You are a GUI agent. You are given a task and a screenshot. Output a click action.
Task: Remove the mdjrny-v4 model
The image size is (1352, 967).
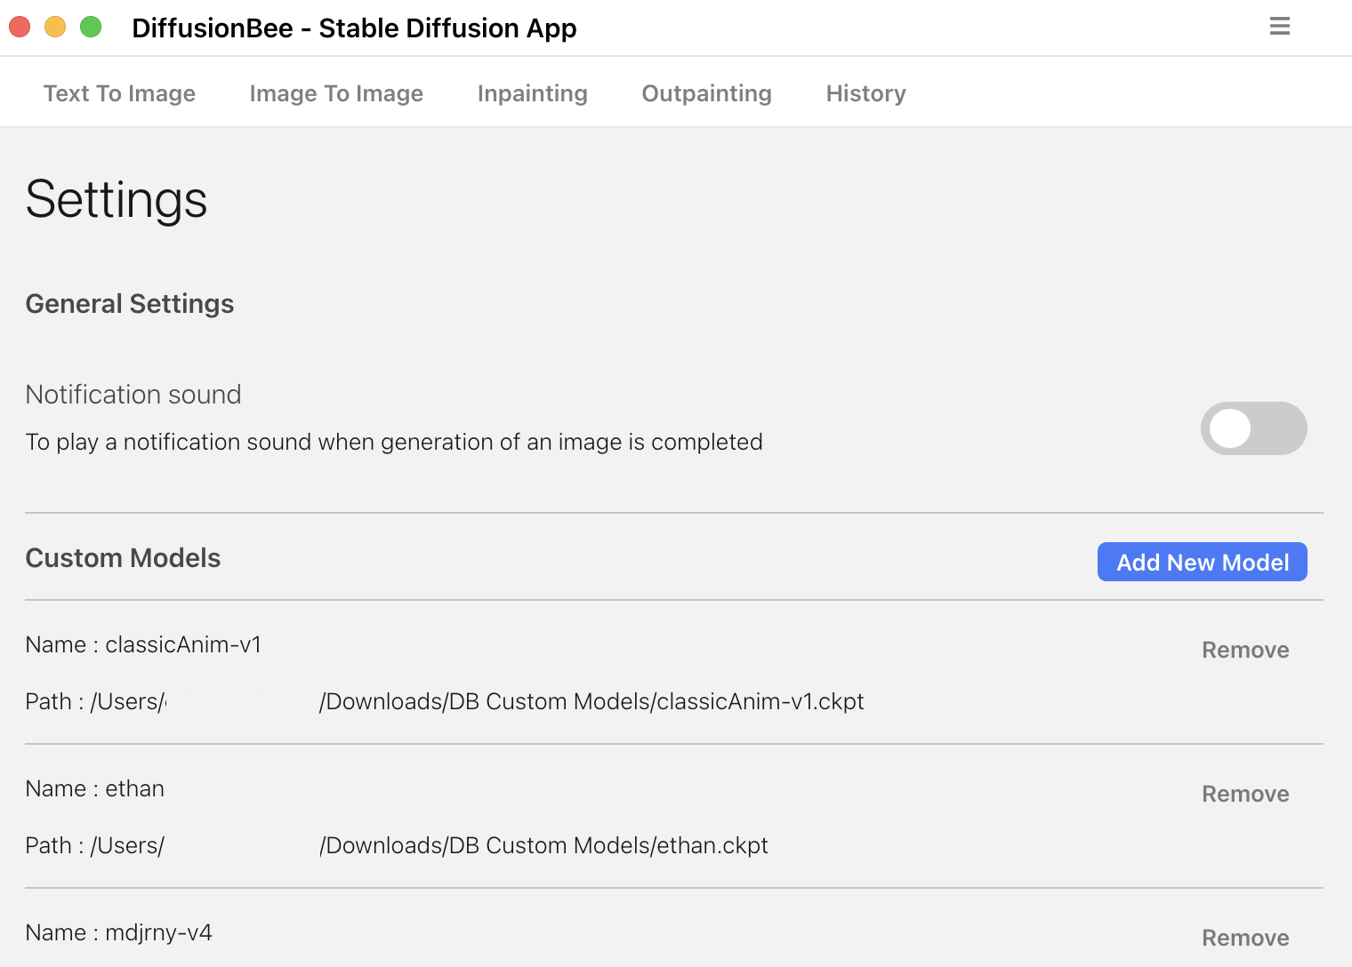click(1245, 938)
